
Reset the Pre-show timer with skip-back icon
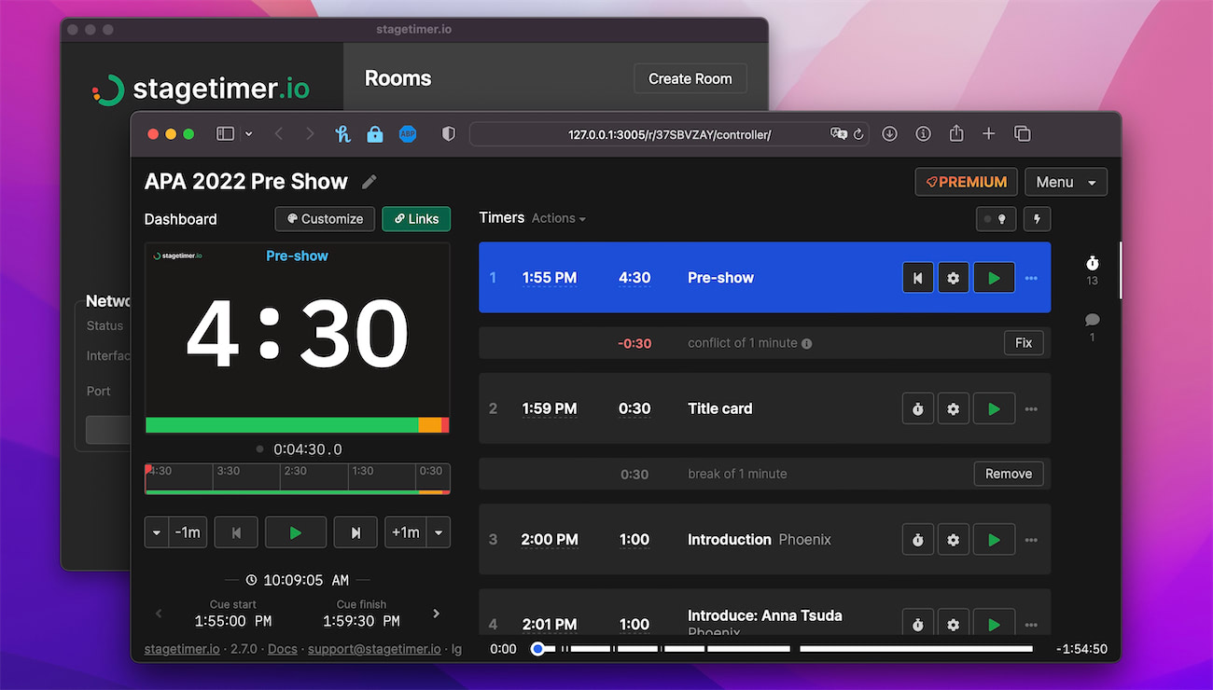click(918, 278)
